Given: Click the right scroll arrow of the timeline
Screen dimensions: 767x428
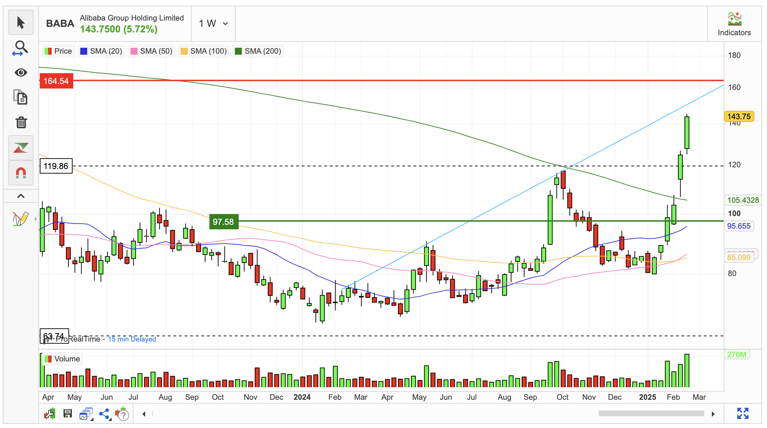Looking at the screenshot, I should (713, 414).
